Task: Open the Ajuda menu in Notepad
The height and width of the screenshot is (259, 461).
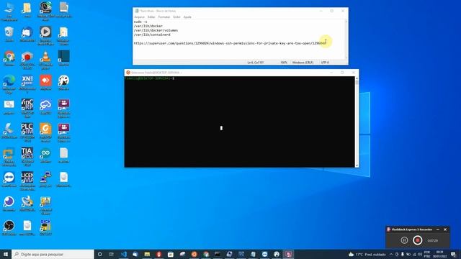Action: coord(187,17)
